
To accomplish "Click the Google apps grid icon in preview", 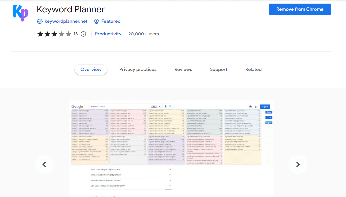I will 256,107.
